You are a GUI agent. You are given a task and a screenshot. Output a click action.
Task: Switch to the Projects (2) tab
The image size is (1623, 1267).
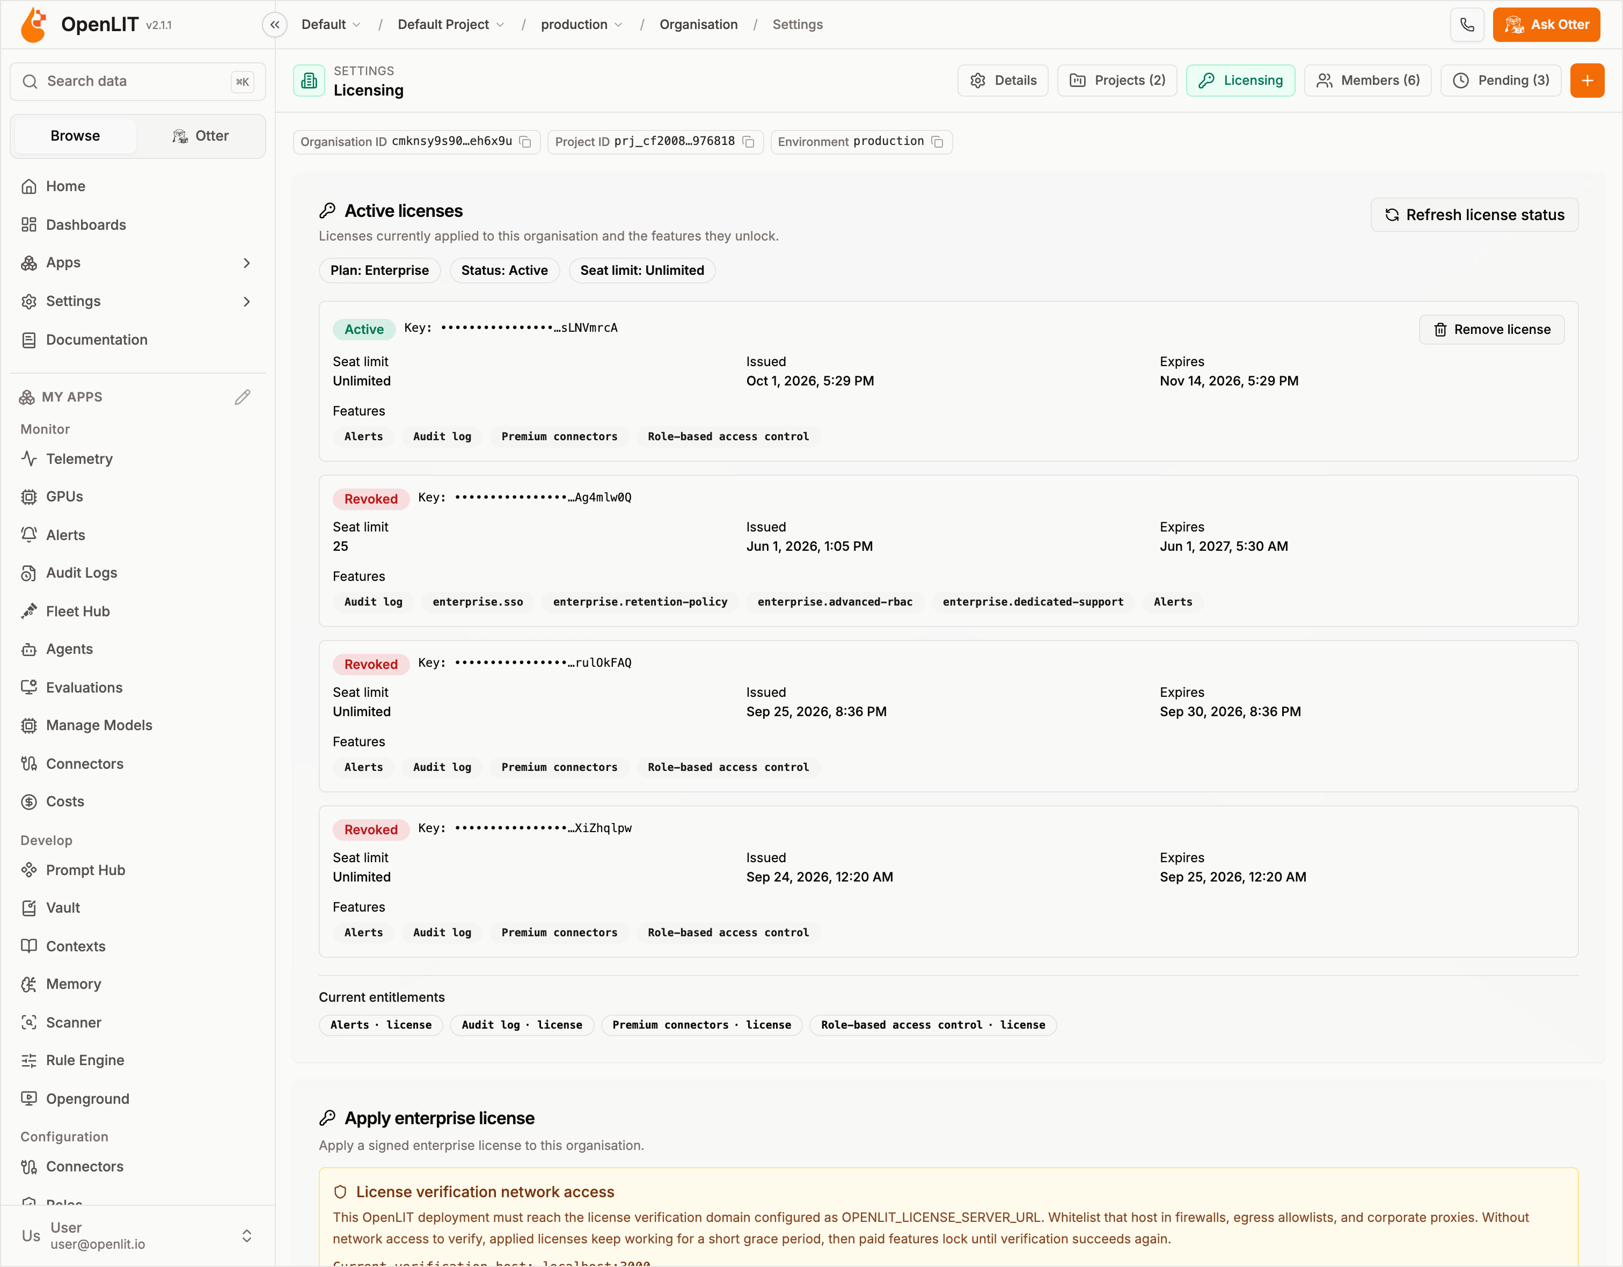point(1116,81)
